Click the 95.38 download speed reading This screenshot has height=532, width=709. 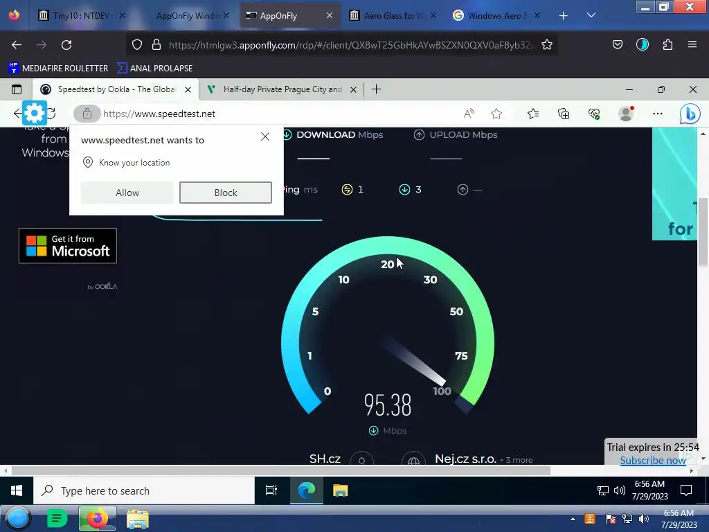tap(388, 405)
